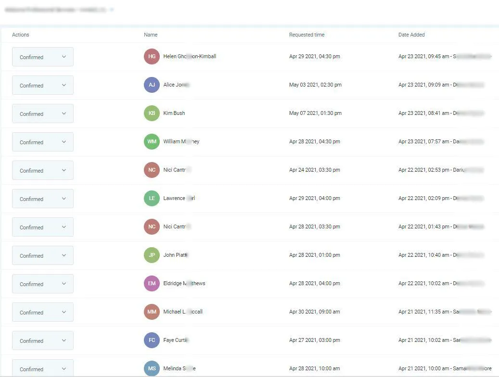
Task: Select the May 03 2021, 02:30 pm requested time
Action: tap(315, 85)
